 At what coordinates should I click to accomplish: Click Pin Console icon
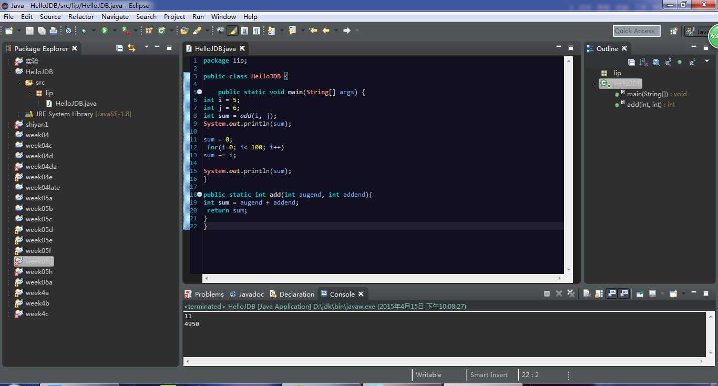(640, 293)
